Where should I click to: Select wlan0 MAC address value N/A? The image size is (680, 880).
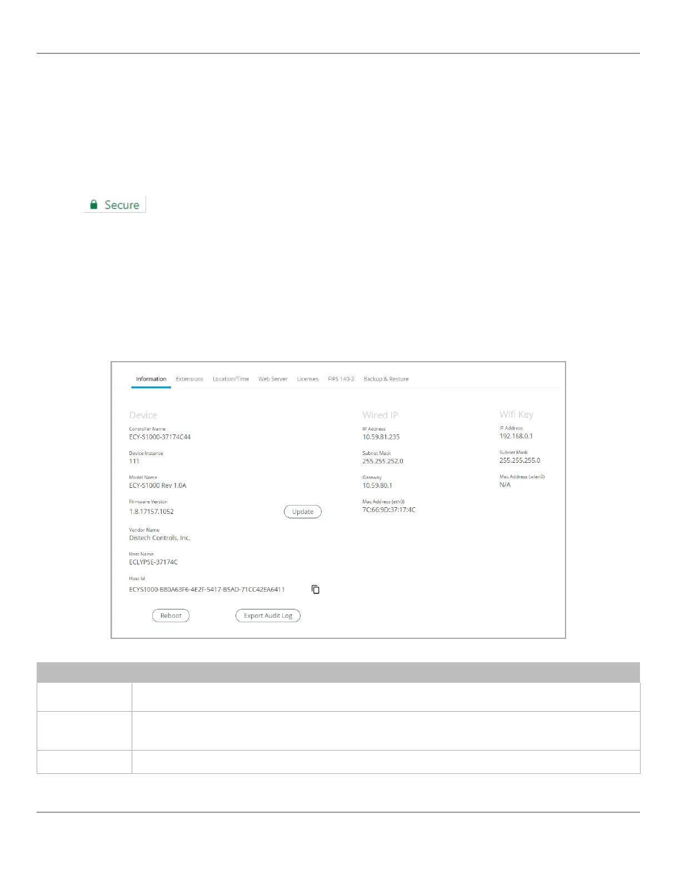(505, 485)
